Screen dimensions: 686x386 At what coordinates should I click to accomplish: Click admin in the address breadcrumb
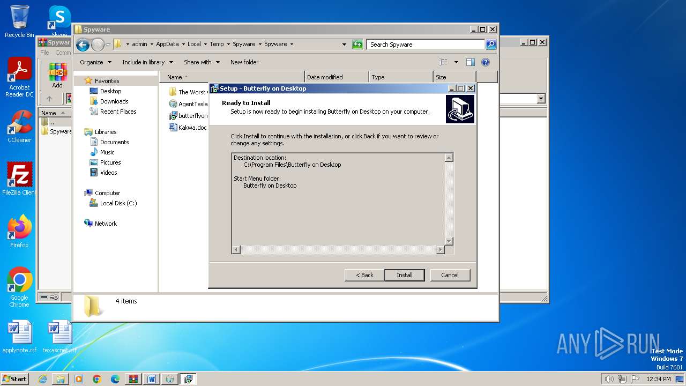[139, 44]
